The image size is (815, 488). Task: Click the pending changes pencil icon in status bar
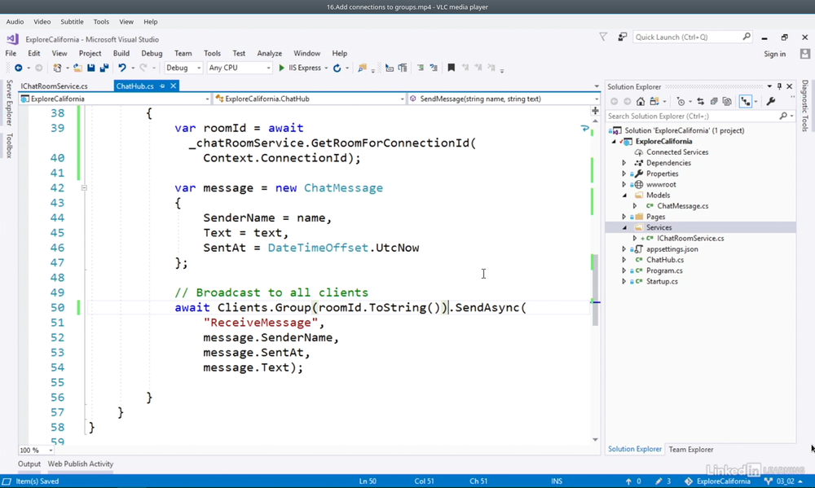click(659, 481)
